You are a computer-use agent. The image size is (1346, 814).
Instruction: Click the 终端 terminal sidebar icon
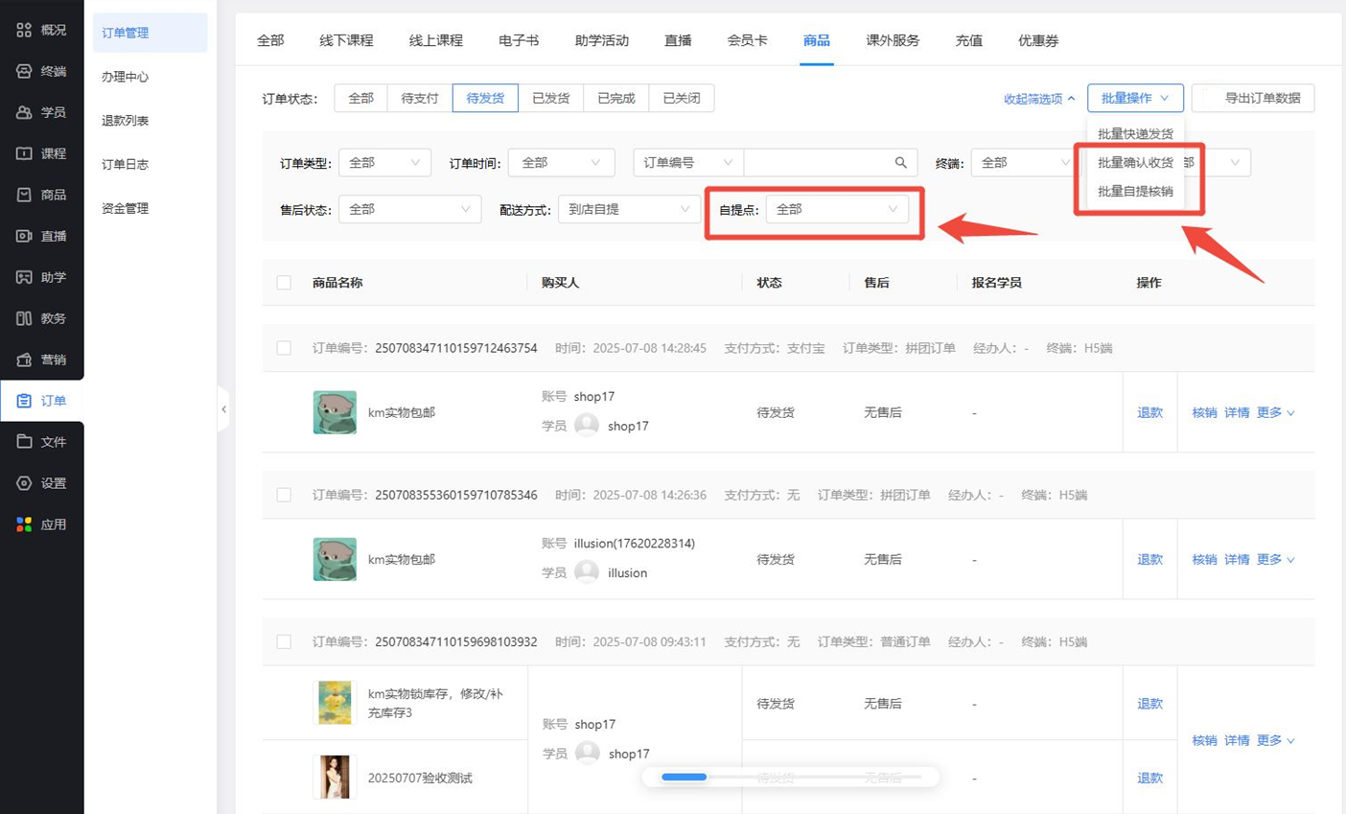[x=24, y=71]
